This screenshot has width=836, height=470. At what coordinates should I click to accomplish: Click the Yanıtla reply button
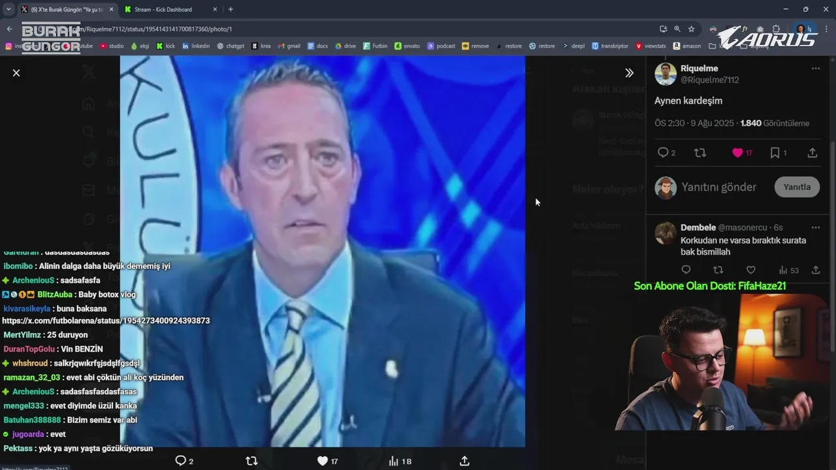click(x=797, y=187)
